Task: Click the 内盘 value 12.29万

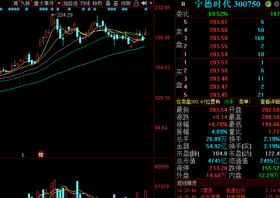Action: 269,176
